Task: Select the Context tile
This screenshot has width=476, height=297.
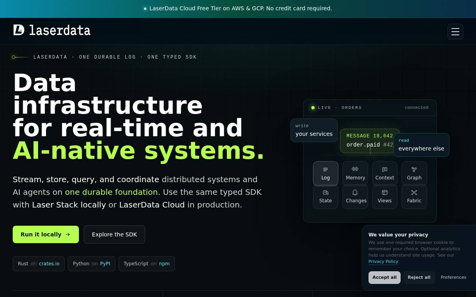Action: coord(385,173)
